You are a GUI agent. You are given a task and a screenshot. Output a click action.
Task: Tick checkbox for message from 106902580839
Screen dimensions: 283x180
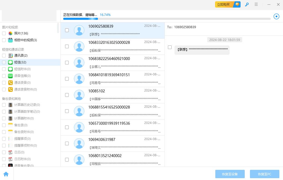pos(67,30)
